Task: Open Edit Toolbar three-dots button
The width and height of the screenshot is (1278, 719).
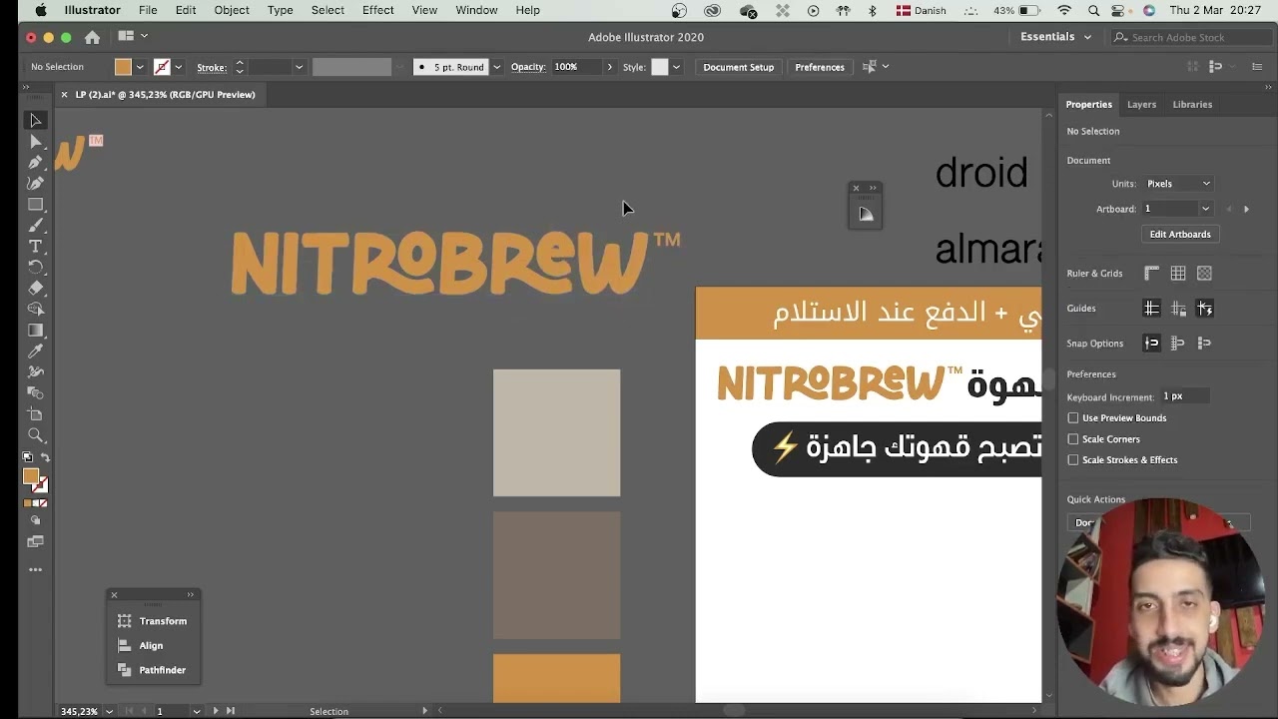Action: point(35,570)
